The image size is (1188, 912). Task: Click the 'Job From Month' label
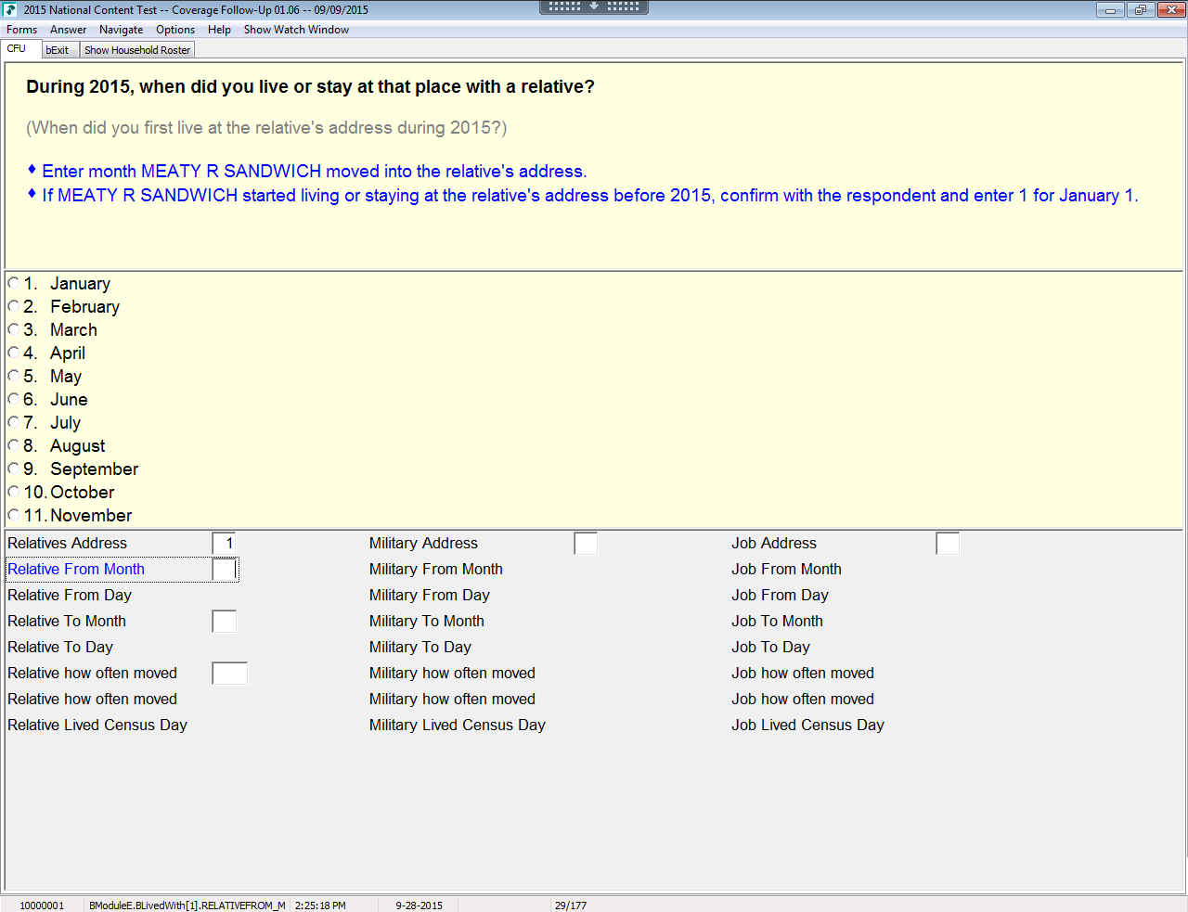point(787,570)
